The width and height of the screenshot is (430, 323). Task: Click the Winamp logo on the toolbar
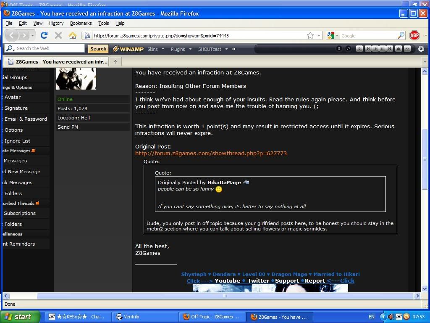point(128,49)
